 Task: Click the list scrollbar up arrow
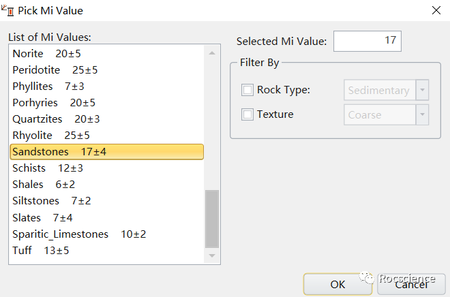point(212,53)
